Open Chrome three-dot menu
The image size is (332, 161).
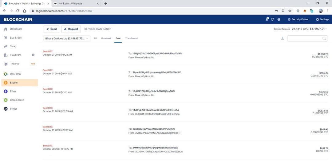[327, 11]
